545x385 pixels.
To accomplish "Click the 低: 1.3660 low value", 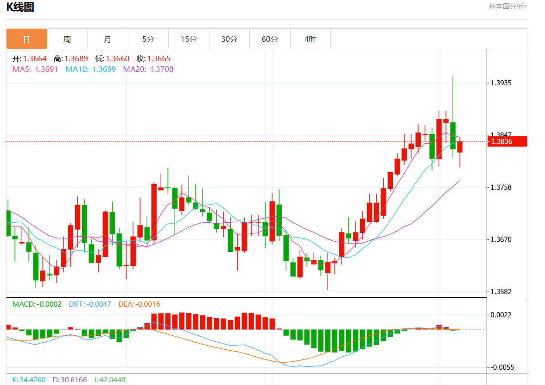I will click(x=112, y=59).
